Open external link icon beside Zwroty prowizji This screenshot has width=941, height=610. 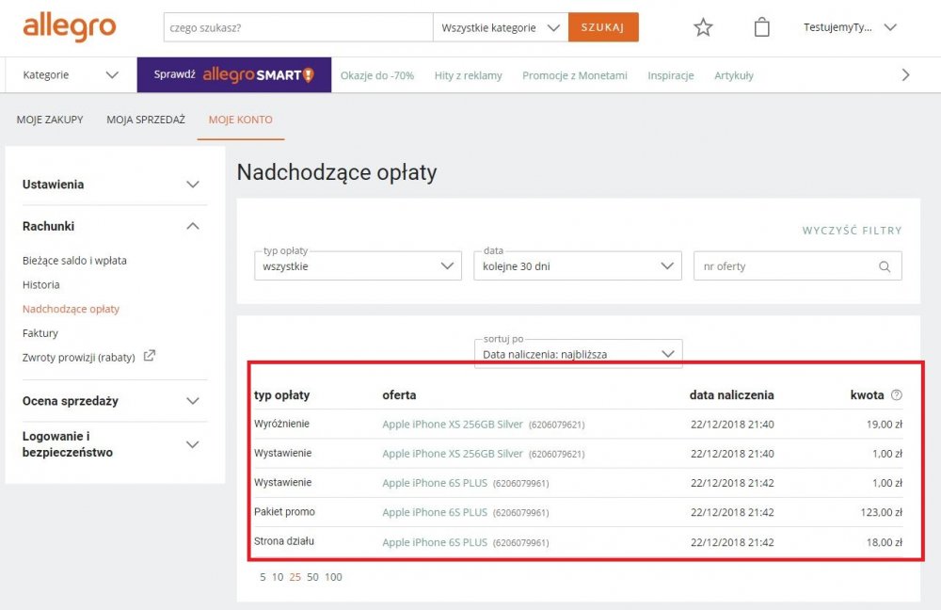tap(149, 356)
